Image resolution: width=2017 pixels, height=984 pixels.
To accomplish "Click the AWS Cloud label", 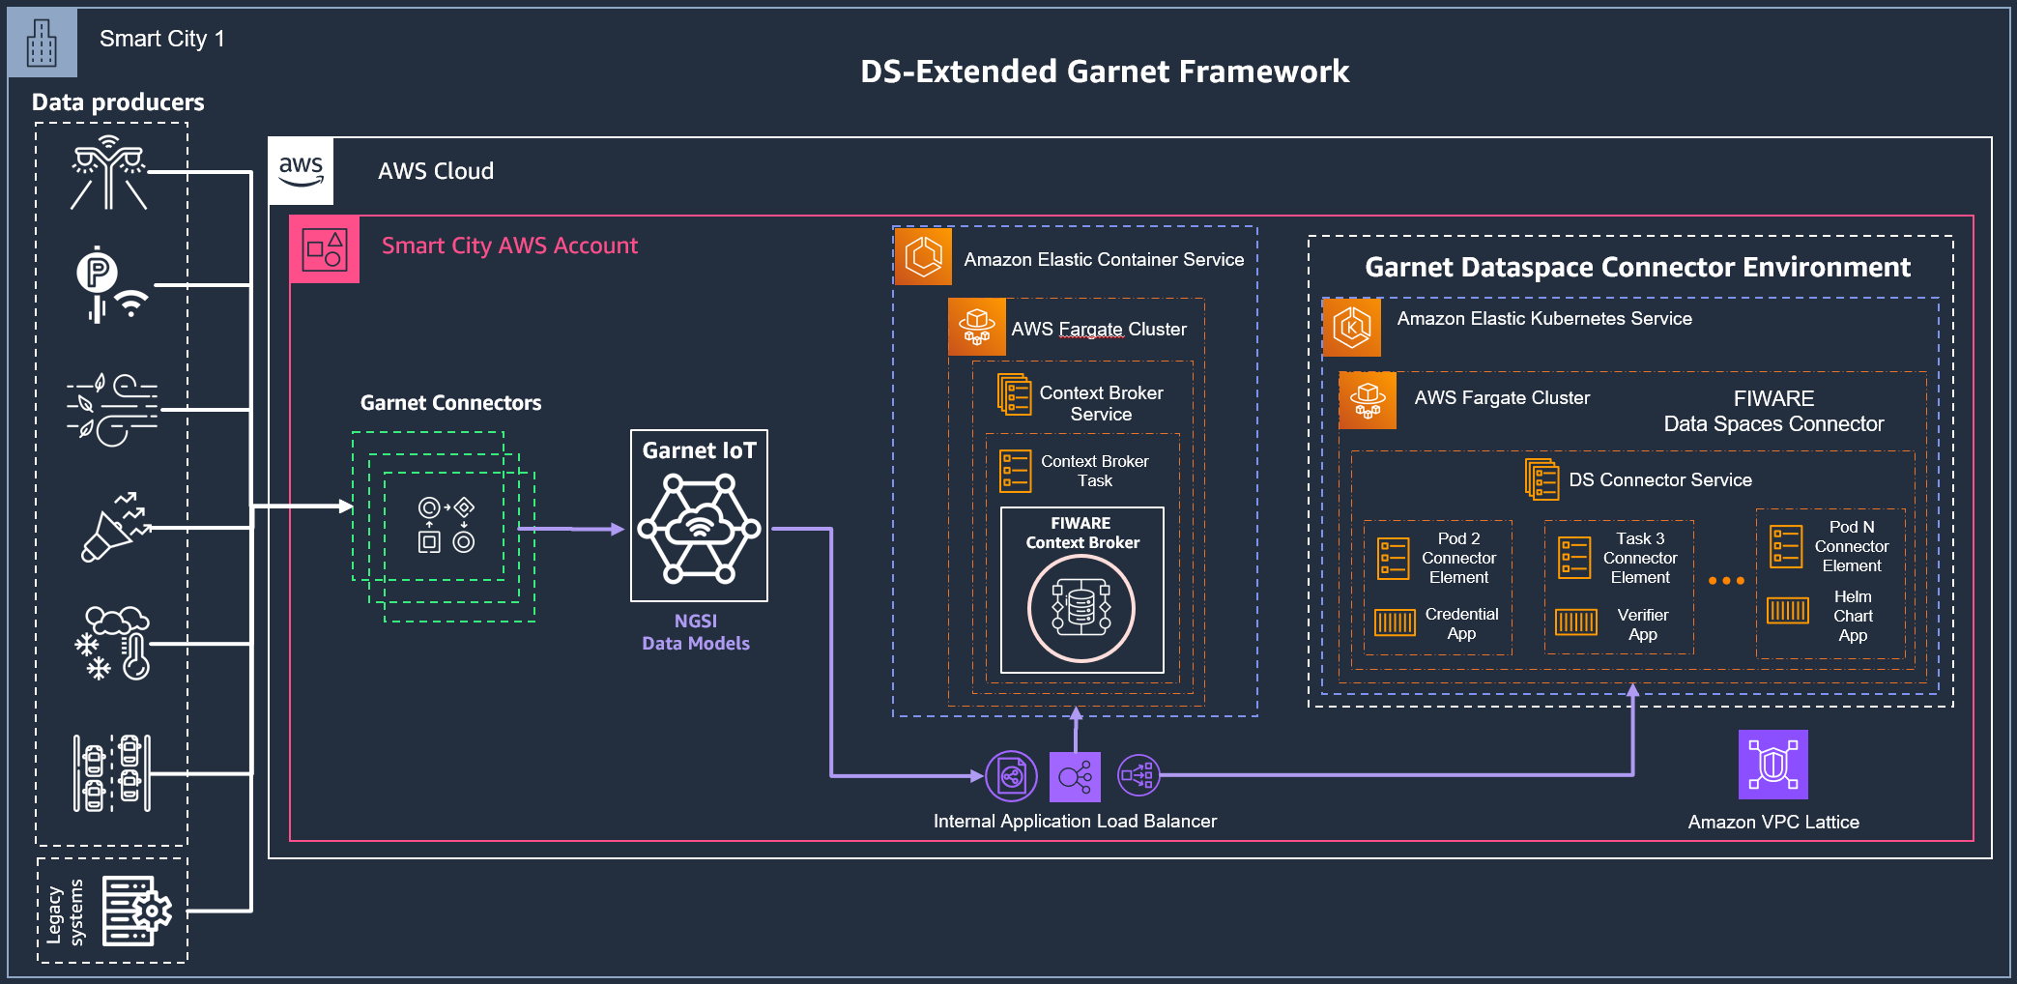I will [436, 171].
